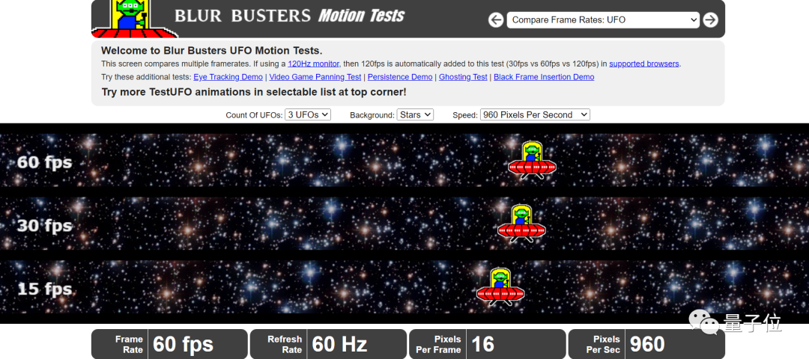Click the Pixels Per Frame 16 readout
This screenshot has height=359, width=809.
click(x=487, y=344)
